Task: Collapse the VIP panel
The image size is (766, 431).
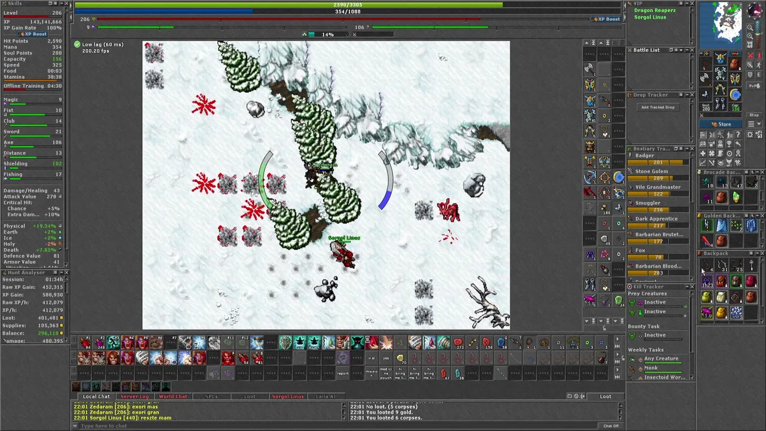Action: [687, 3]
